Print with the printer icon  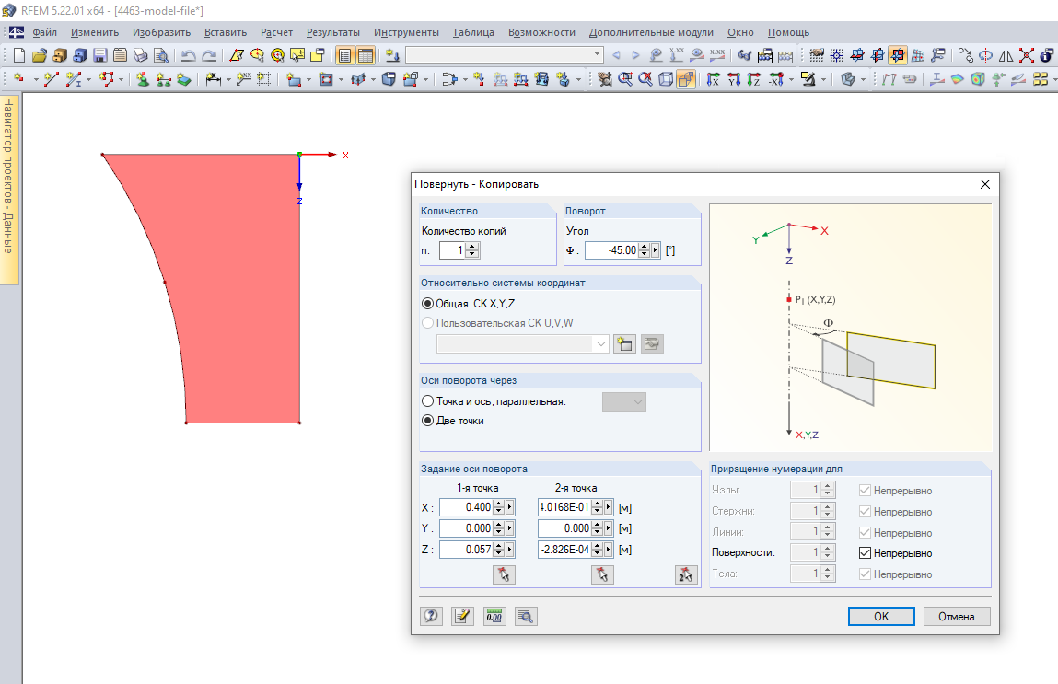(x=140, y=55)
